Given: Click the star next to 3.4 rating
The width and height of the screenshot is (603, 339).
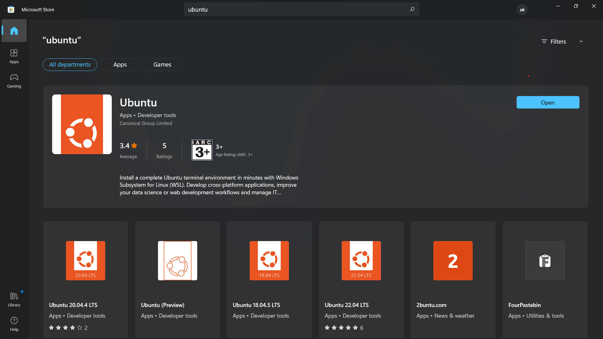Looking at the screenshot, I should 134,145.
